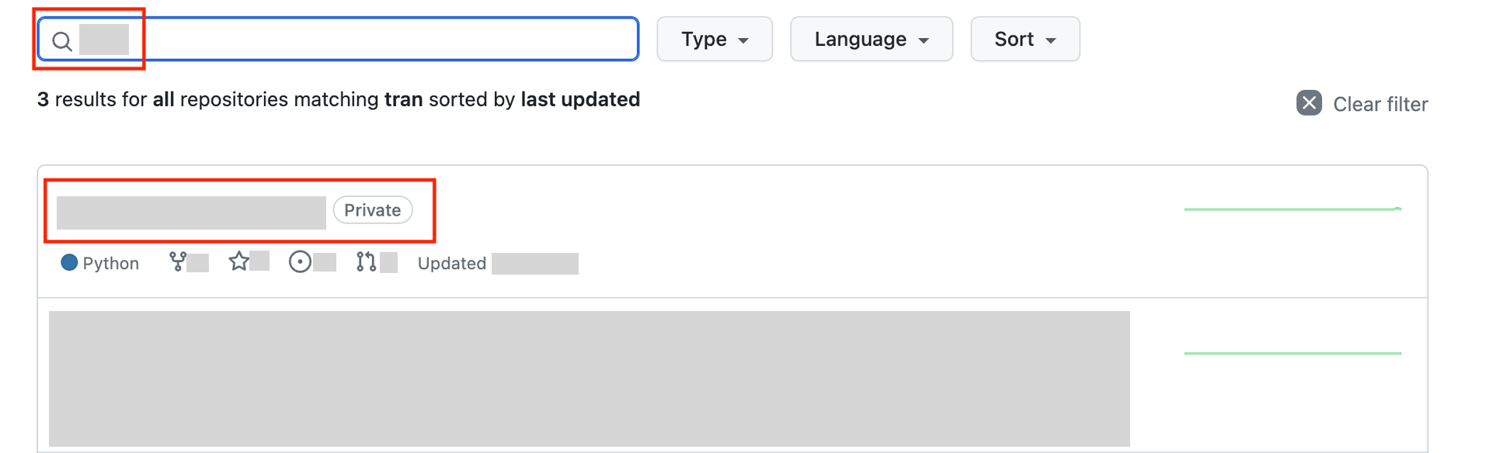Click the blue Python language color dot
Screen dimensions: 1489x453
point(69,263)
